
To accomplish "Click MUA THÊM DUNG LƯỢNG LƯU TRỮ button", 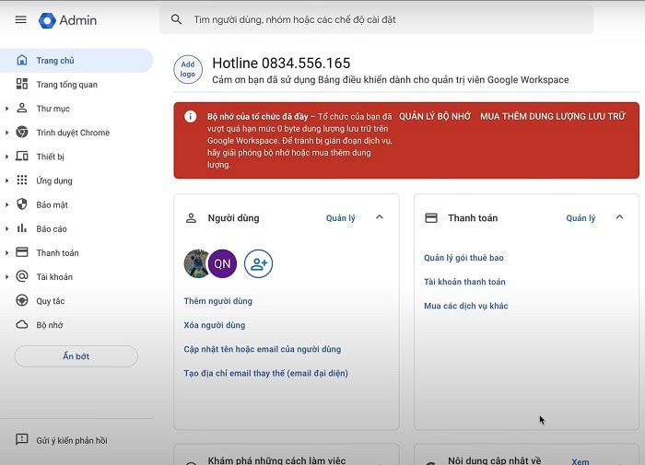I will point(553,116).
